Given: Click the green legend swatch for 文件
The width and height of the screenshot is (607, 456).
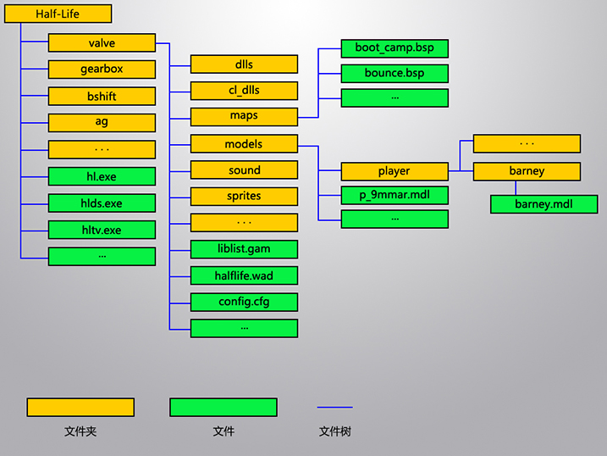Looking at the screenshot, I should pyautogui.click(x=223, y=407).
